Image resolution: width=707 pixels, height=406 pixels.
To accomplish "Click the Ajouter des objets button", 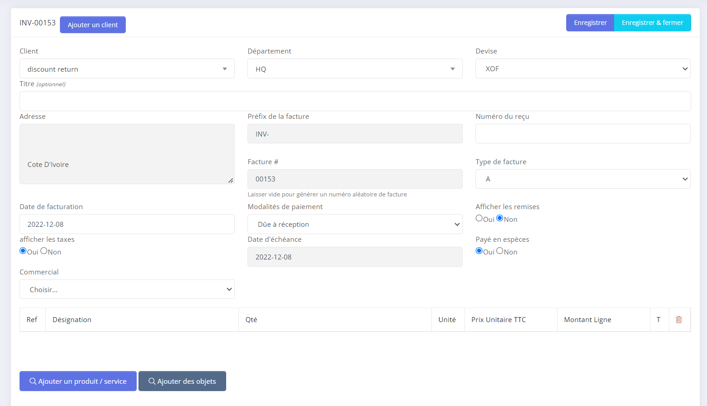I will [182, 381].
